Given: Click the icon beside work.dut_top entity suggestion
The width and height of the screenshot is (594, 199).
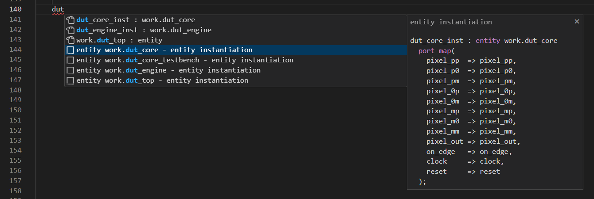Looking at the screenshot, I should [70, 40].
